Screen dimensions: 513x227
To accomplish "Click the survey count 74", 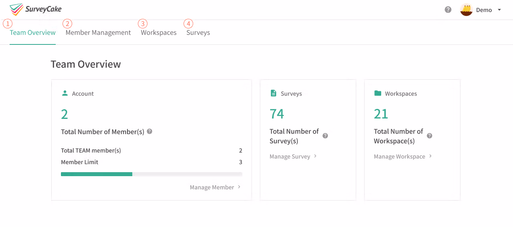I will [277, 114].
